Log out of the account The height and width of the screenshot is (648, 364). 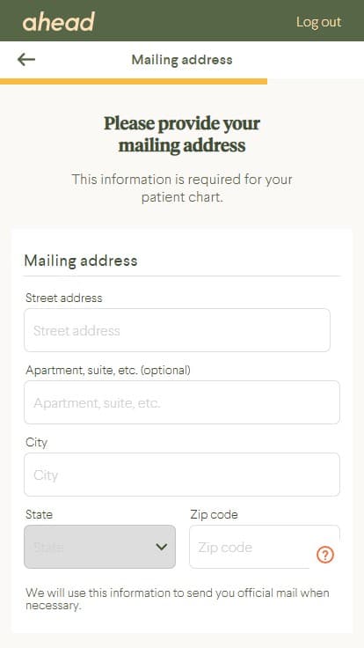(318, 22)
